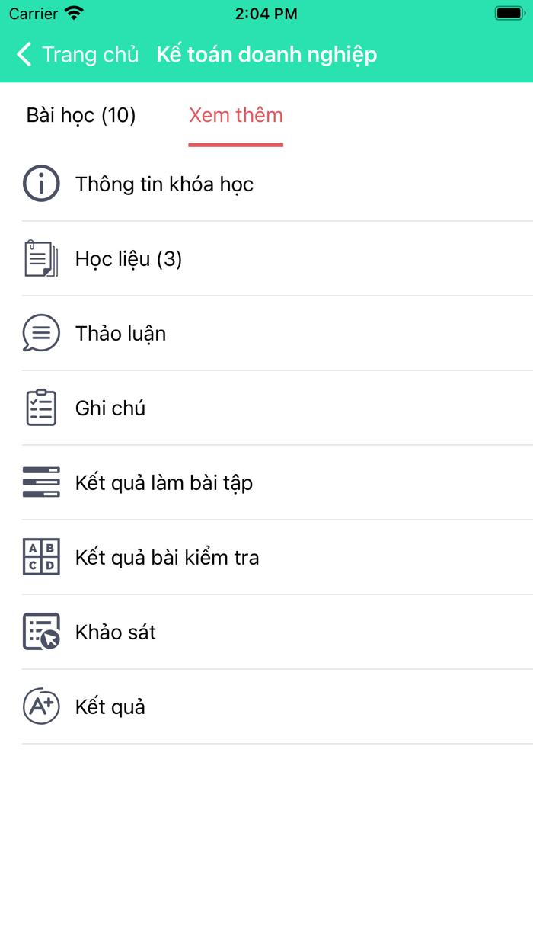
Task: Select the documents icon beside Học liệu (3)
Action: click(x=41, y=258)
